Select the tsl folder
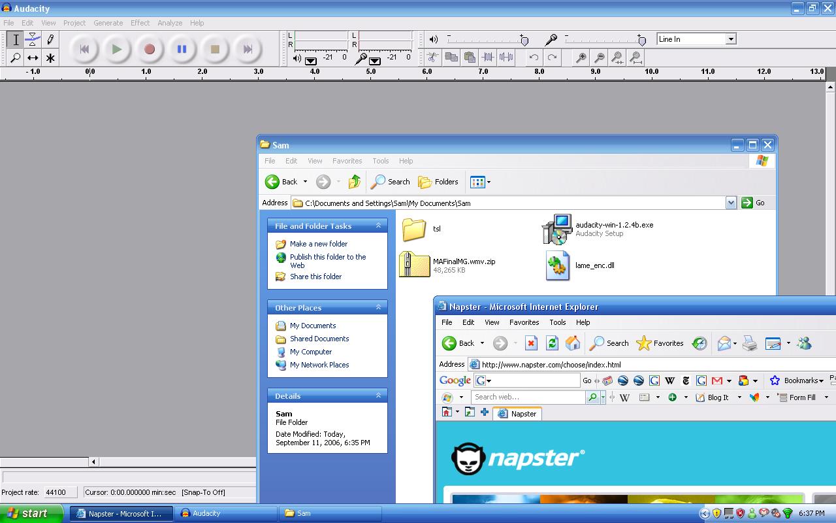This screenshot has height=523, width=836. coord(421,229)
